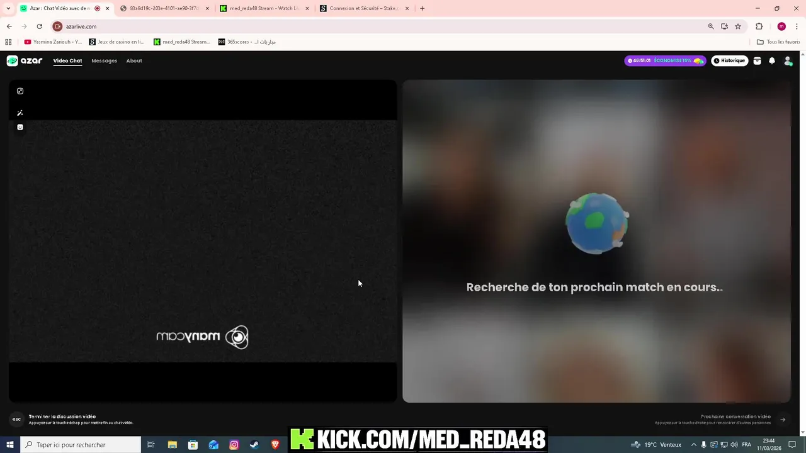Click the install app icon in address bar
Viewport: 806px width, 453px height.
click(x=725, y=26)
